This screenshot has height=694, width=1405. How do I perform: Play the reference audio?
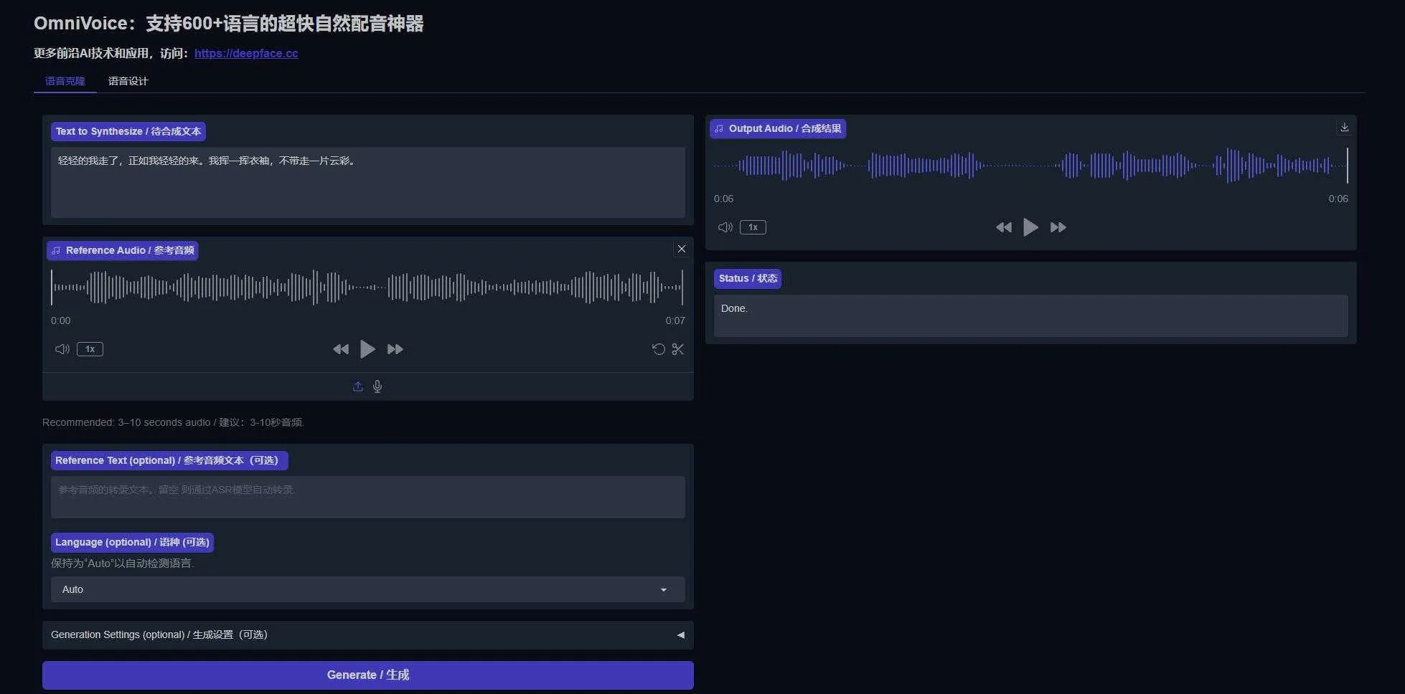click(x=367, y=349)
